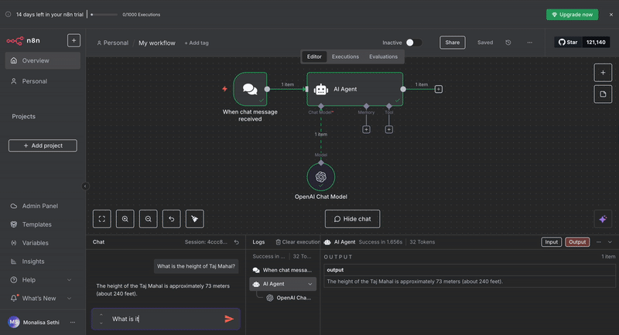This screenshot has height=335, width=619.
Task: Click previous message up arrow in chat input
Action: click(101, 315)
